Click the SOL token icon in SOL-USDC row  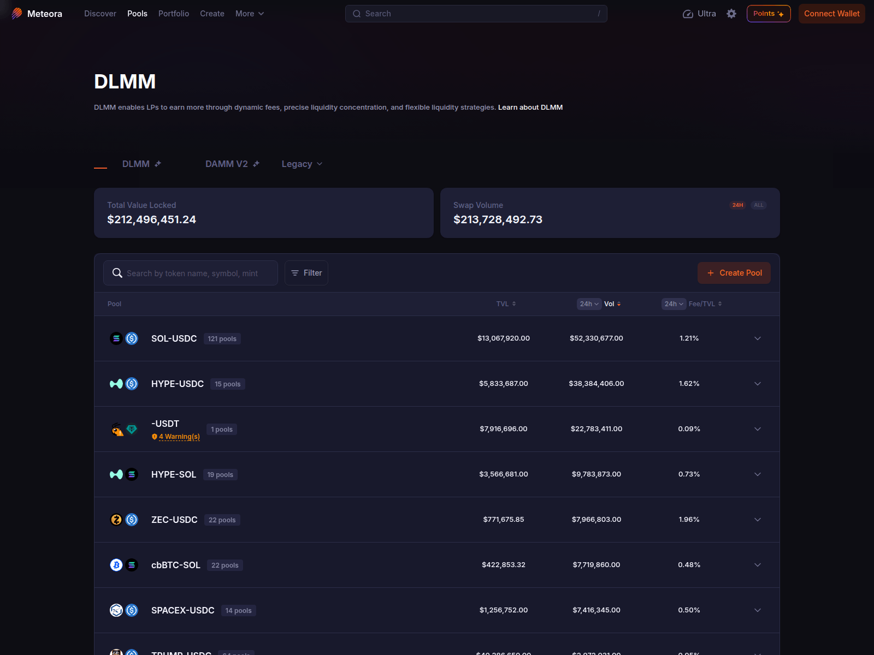point(116,338)
